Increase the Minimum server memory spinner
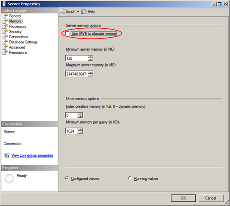The height and width of the screenshot is (206, 230). pos(91,57)
